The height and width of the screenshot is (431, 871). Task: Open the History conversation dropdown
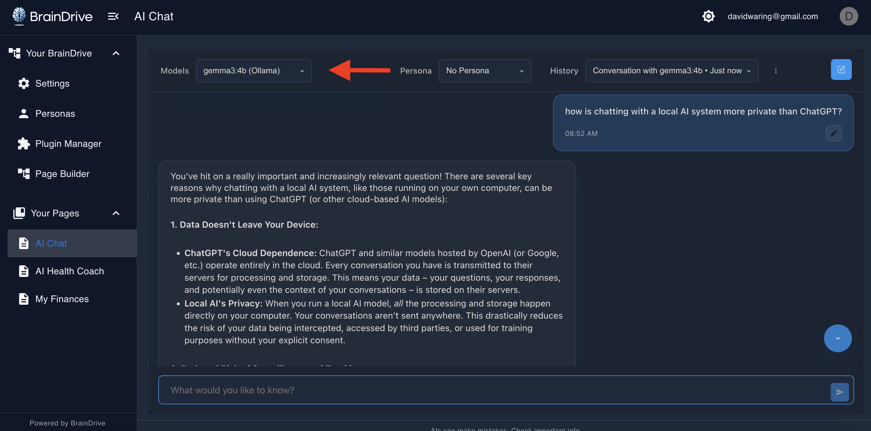(x=671, y=71)
